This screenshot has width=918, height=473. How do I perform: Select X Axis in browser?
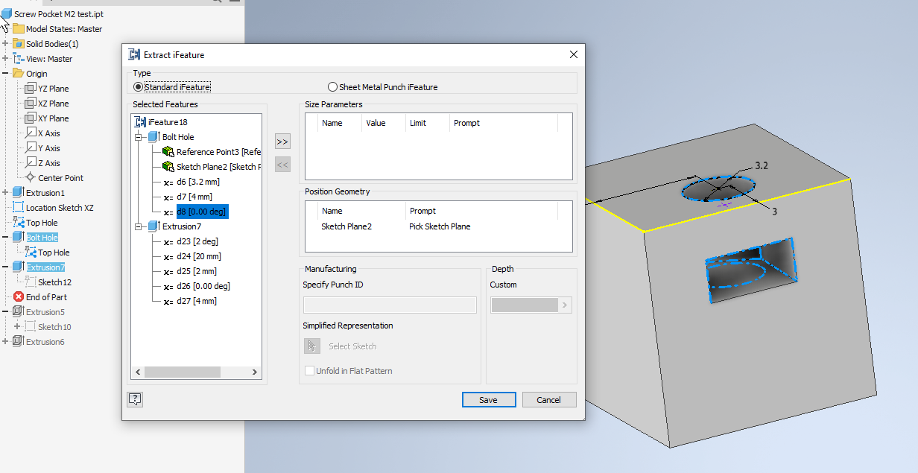[x=49, y=133]
